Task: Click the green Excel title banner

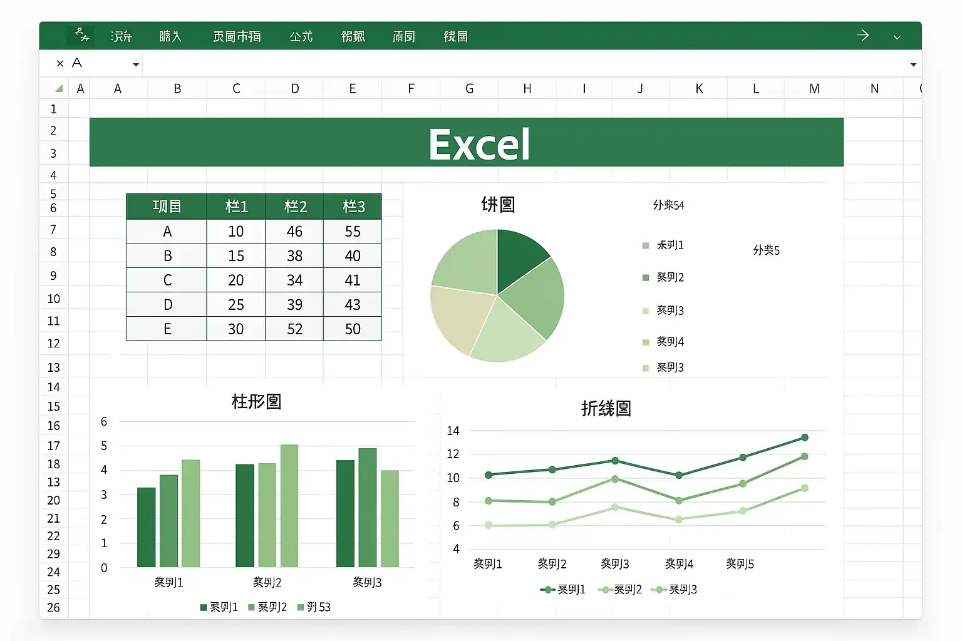Action: 467,142
